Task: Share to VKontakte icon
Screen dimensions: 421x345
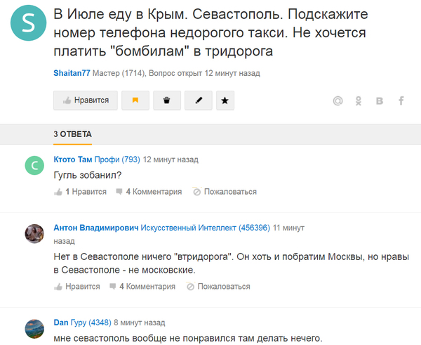Action: pos(380,101)
